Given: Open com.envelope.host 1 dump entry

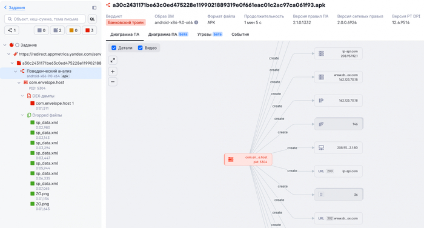Looking at the screenshot, I should [55, 103].
